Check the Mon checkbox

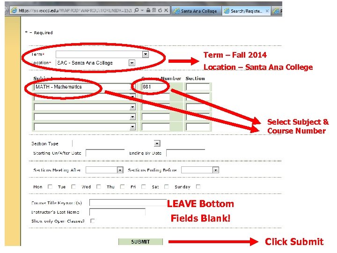click(x=50, y=187)
